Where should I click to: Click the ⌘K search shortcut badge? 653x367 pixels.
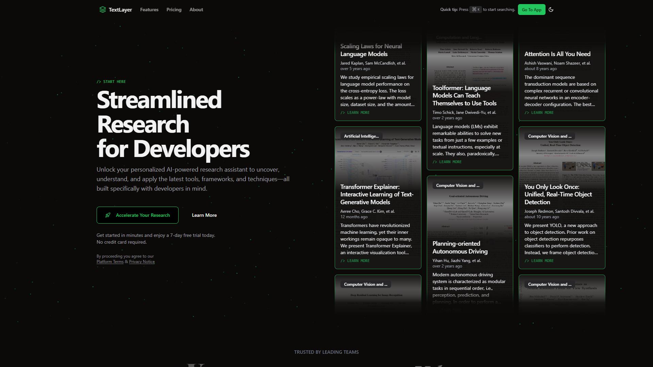[475, 10]
